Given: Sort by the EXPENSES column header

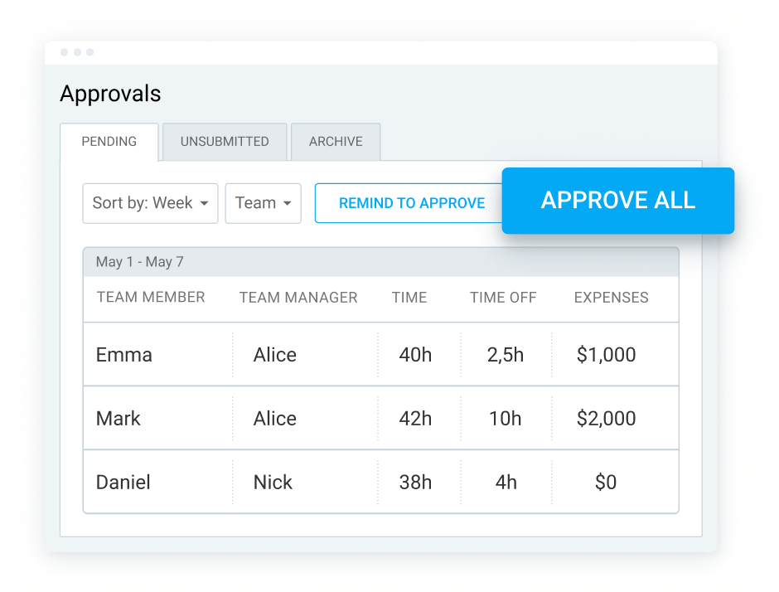Looking at the screenshot, I should pyautogui.click(x=611, y=298).
